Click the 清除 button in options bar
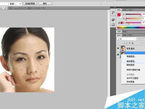This screenshot has width=145, height=109. (45, 4)
